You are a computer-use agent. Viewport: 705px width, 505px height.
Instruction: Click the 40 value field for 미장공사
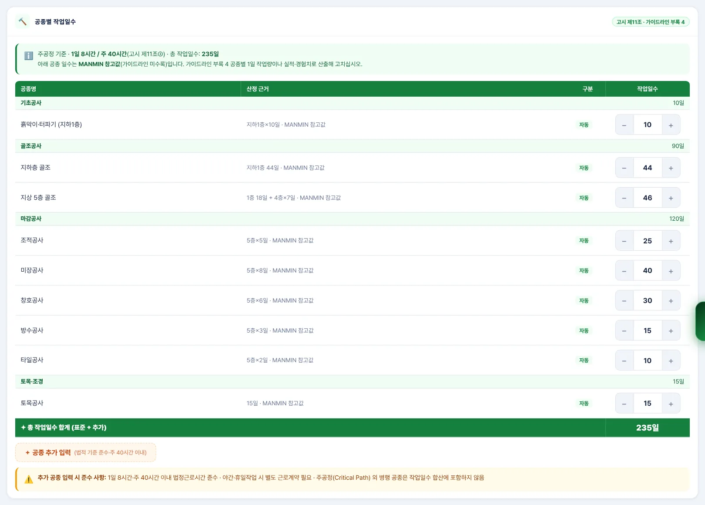tap(648, 271)
